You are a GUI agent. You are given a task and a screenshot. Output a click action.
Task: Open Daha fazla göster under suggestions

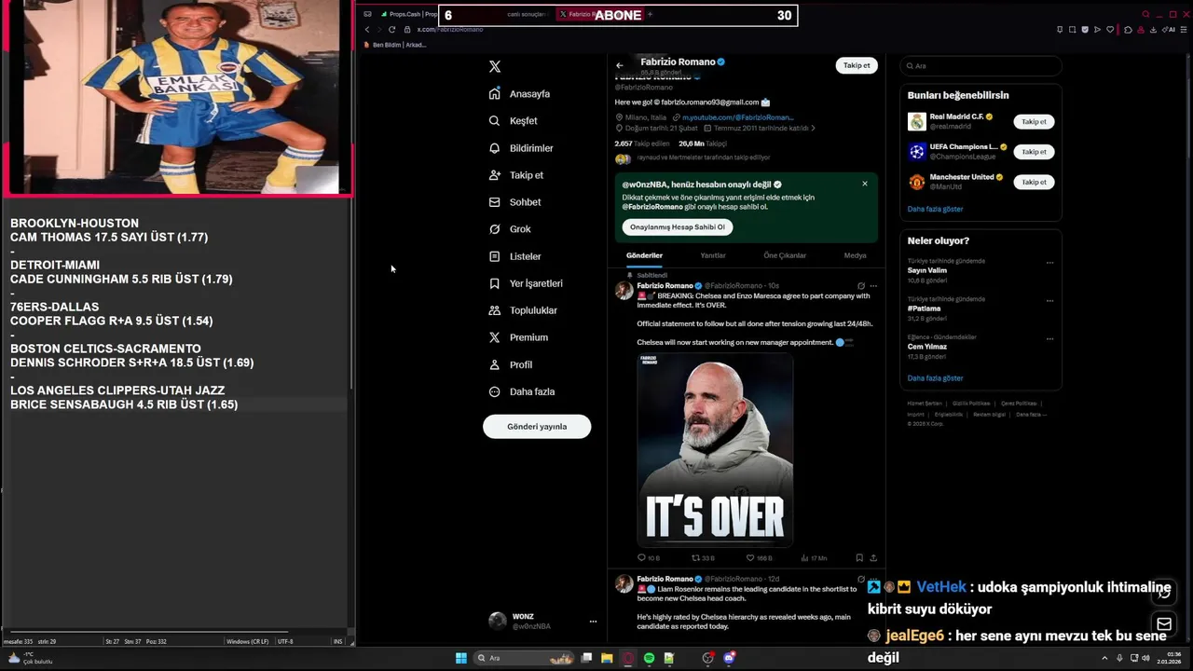tap(935, 209)
